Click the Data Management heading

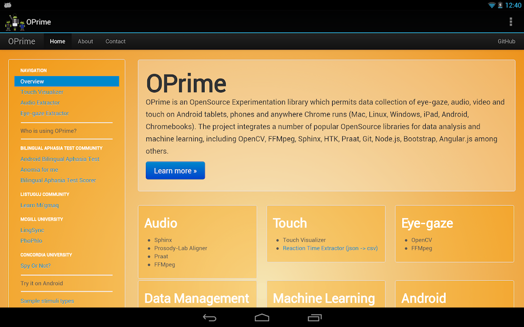[196, 298]
